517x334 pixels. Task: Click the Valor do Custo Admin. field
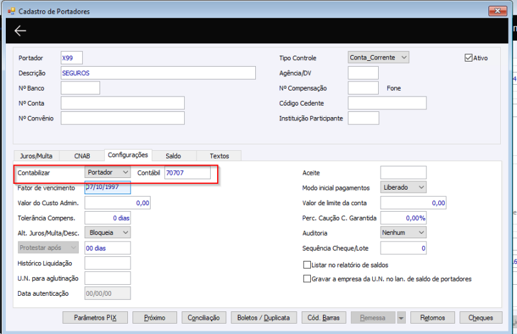pyautogui.click(x=118, y=203)
